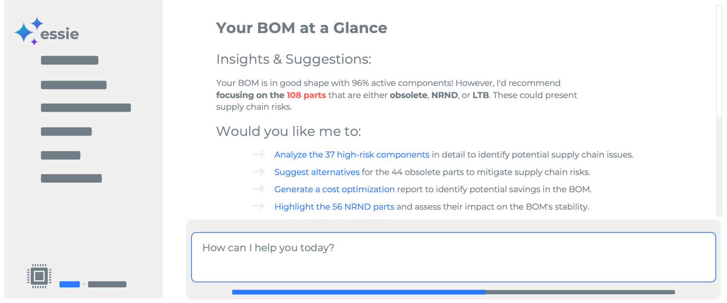
Task: Select the longest gray placeholder item in the sidebar
Action: tap(86, 108)
